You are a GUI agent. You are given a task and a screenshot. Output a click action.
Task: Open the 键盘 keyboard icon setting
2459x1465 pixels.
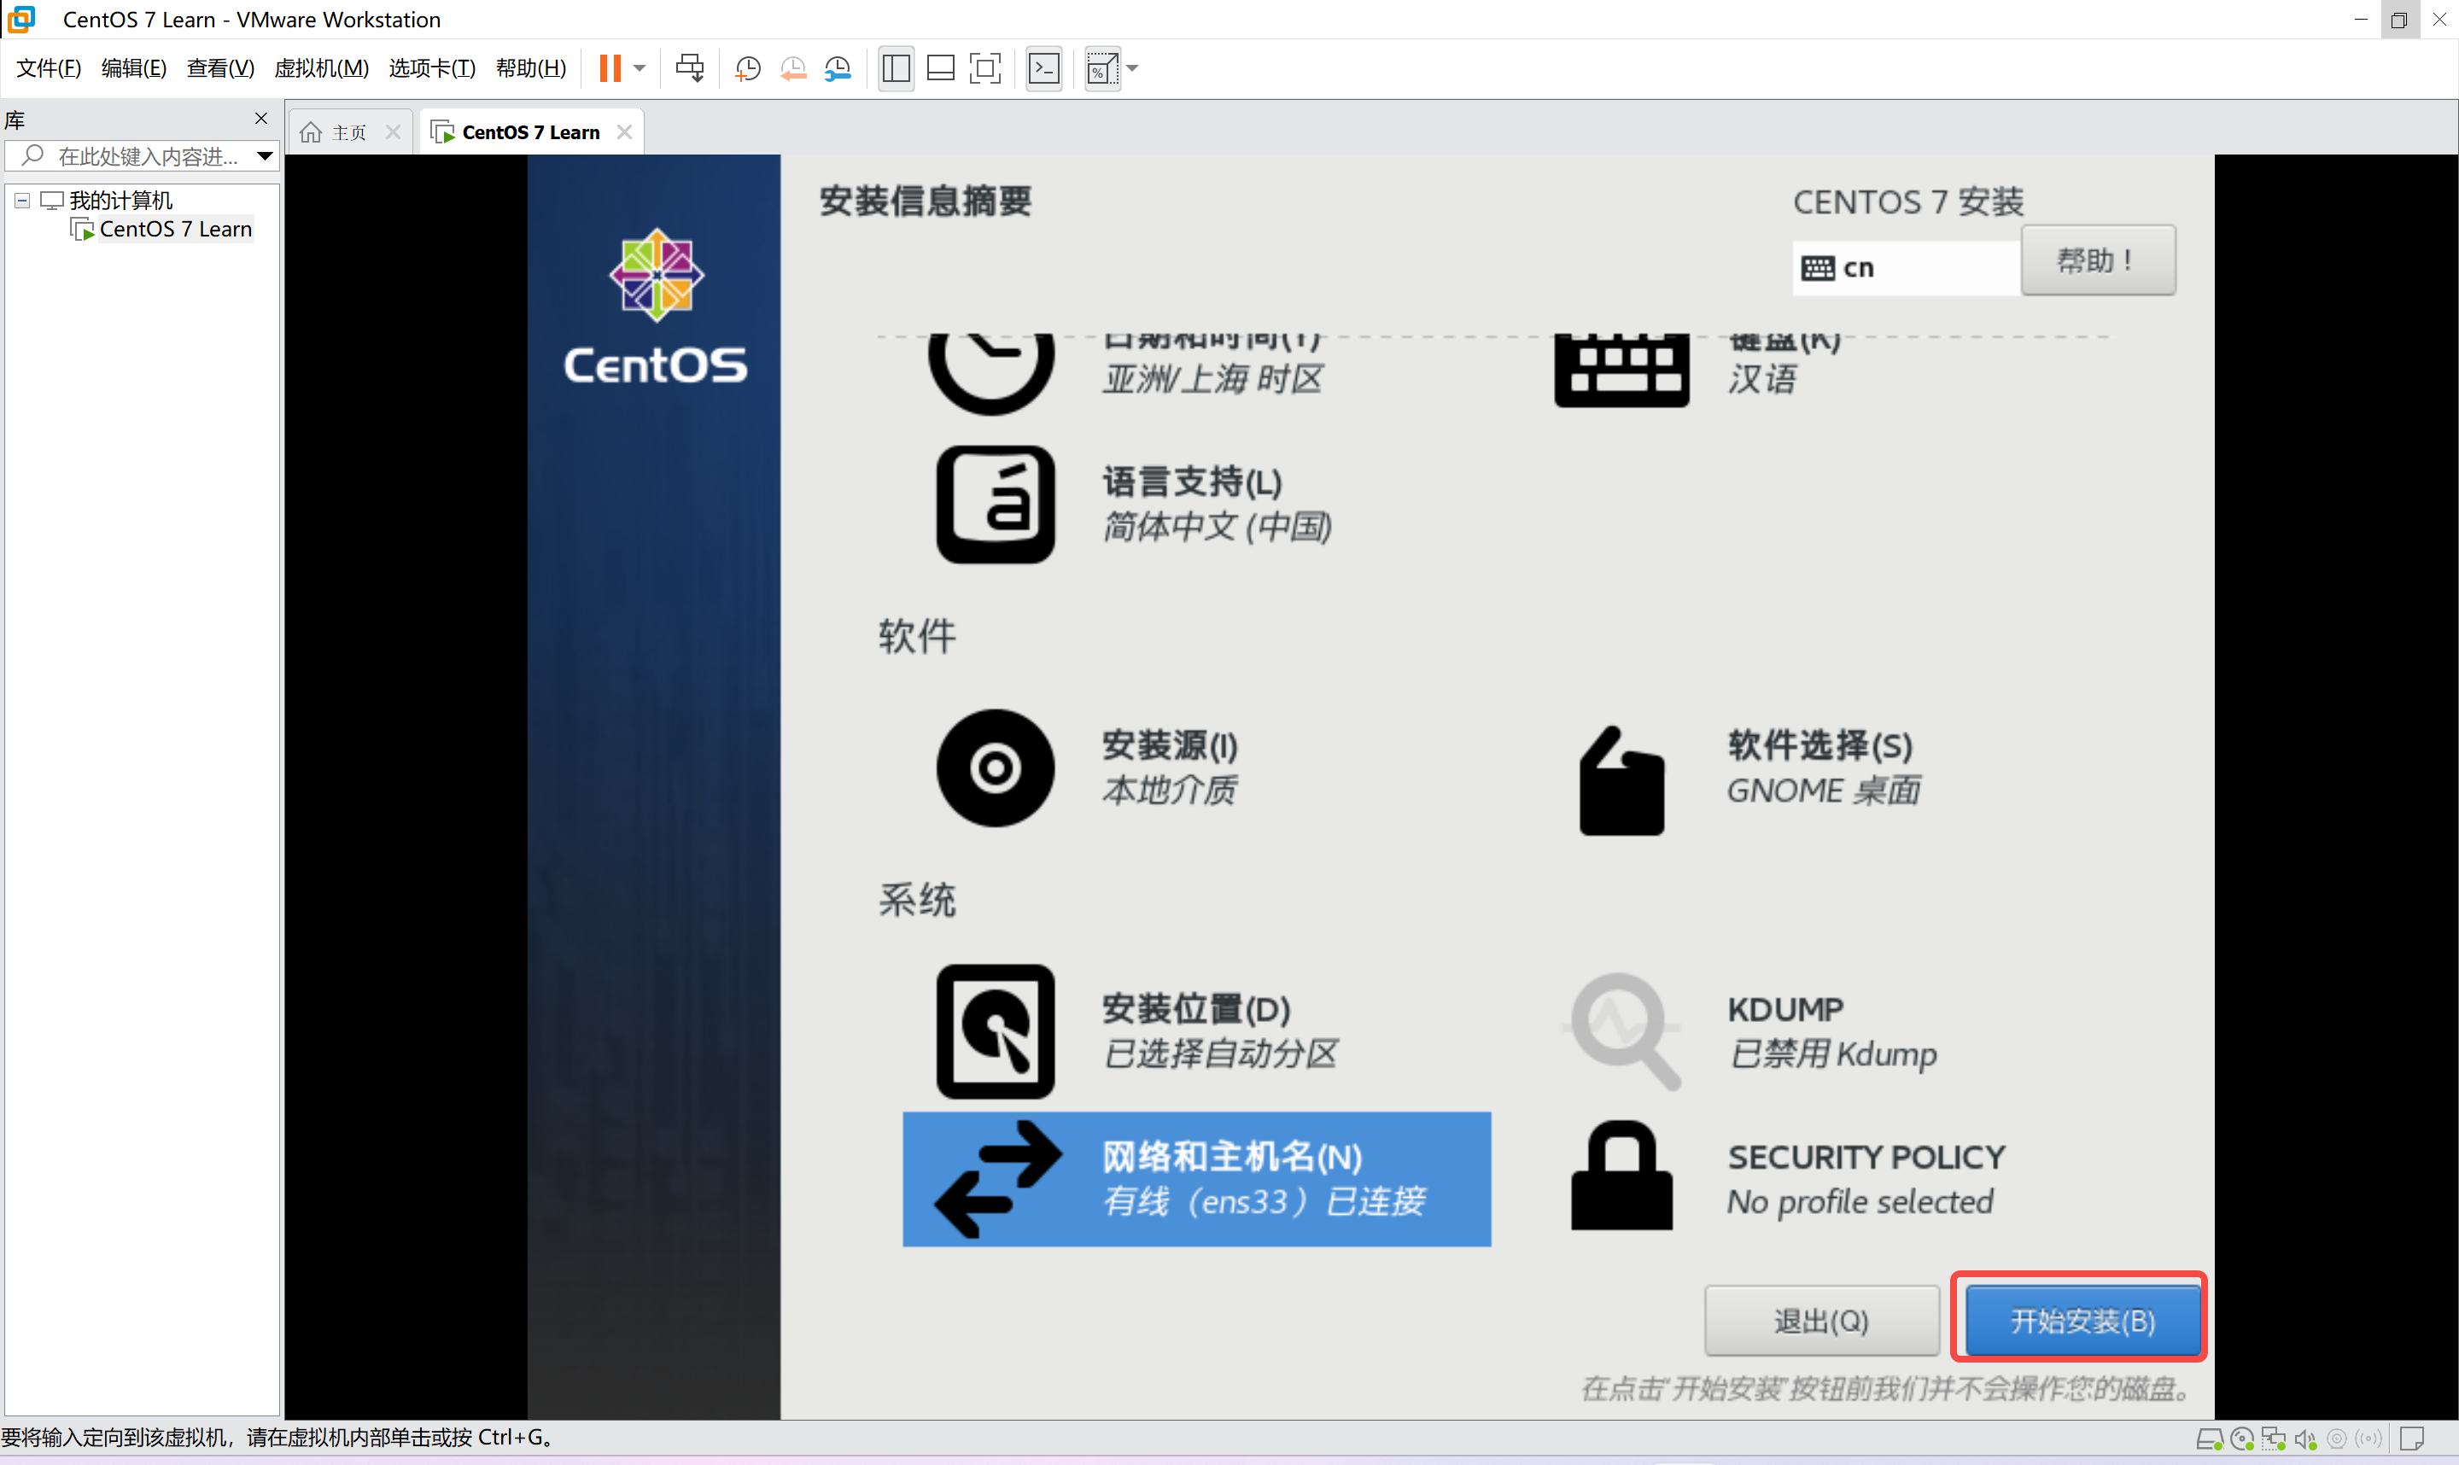[x=1621, y=371]
